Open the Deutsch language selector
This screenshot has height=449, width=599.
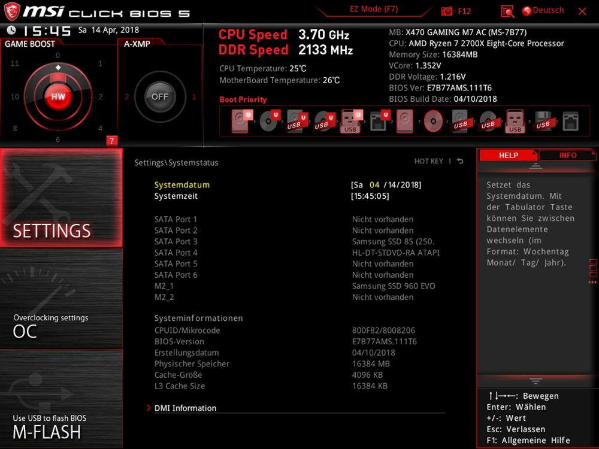click(x=548, y=10)
